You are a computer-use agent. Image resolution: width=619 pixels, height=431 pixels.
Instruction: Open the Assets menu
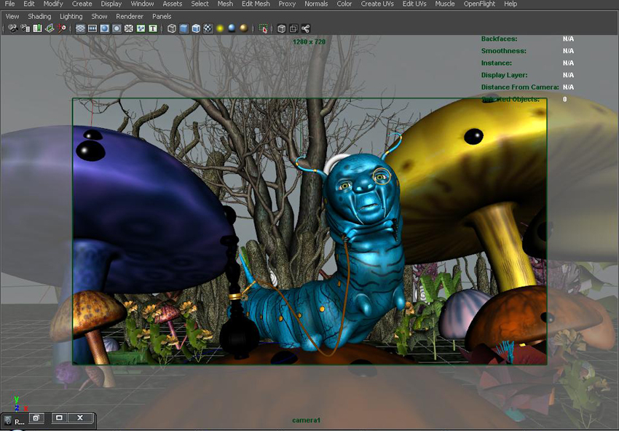tap(173, 4)
